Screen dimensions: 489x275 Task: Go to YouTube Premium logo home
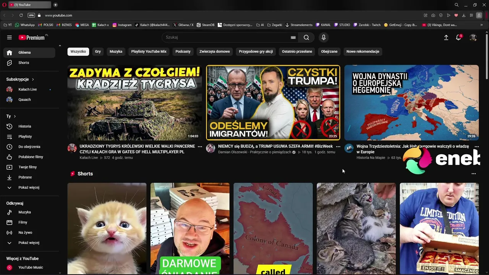[x=32, y=37]
